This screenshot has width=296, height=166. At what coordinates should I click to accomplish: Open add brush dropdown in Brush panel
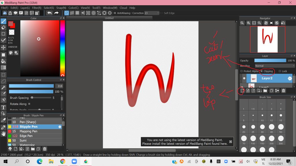[21, 149]
